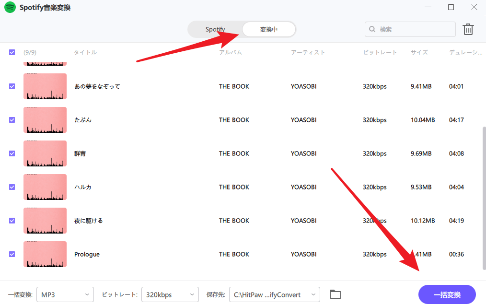
Task: Click THE BOOK album in Prologue row
Action: (x=234, y=254)
